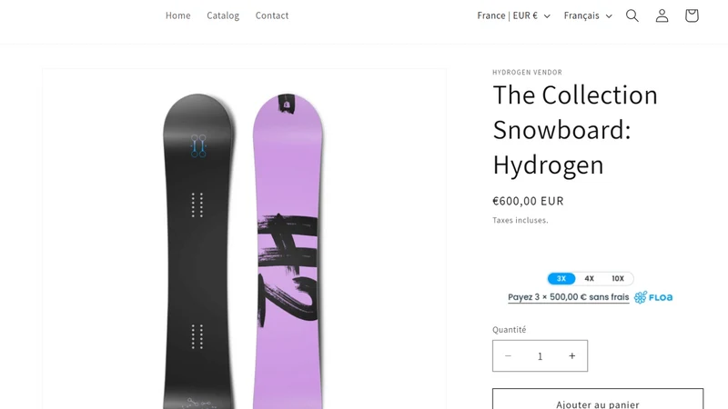
Task: Go to the Home menu item
Action: (x=177, y=15)
